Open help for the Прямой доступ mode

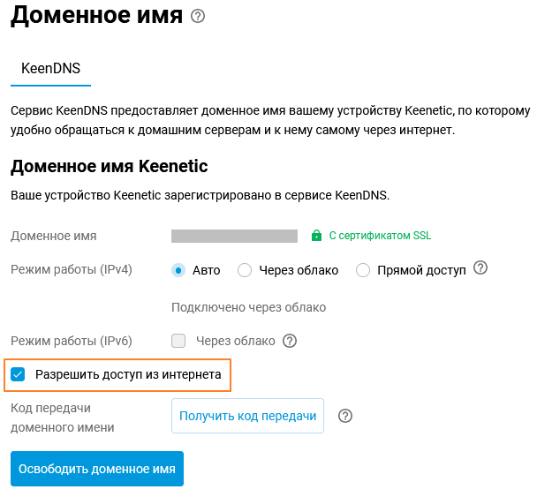click(480, 268)
